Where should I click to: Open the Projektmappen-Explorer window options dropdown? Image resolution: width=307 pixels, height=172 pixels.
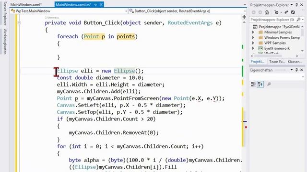[x=292, y=5]
